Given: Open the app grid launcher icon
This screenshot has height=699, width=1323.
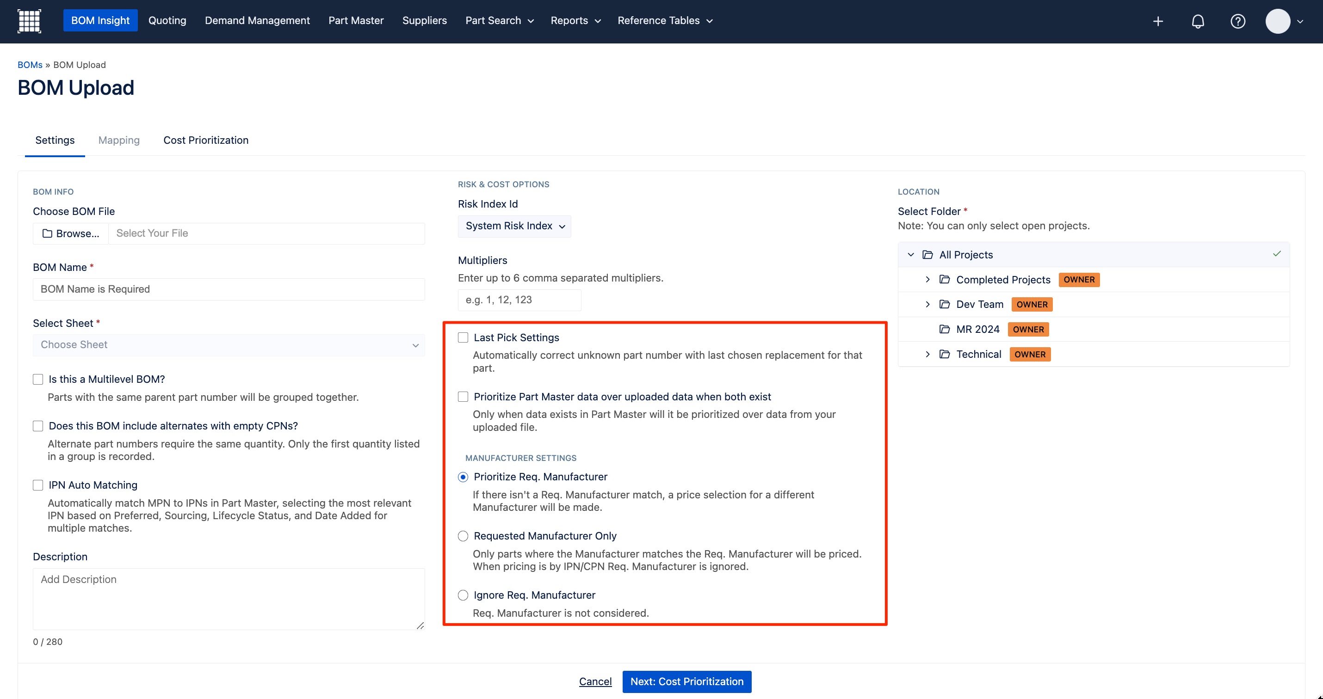Looking at the screenshot, I should pos(29,21).
